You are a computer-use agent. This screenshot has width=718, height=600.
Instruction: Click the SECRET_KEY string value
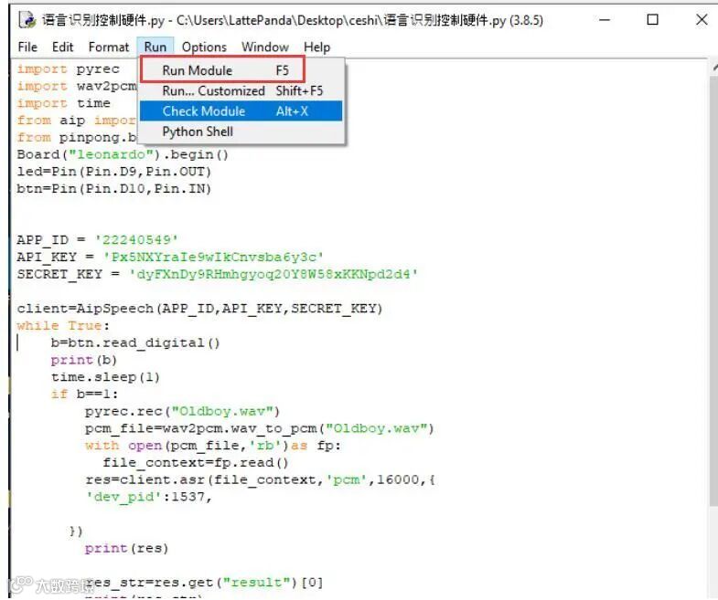pos(273,274)
